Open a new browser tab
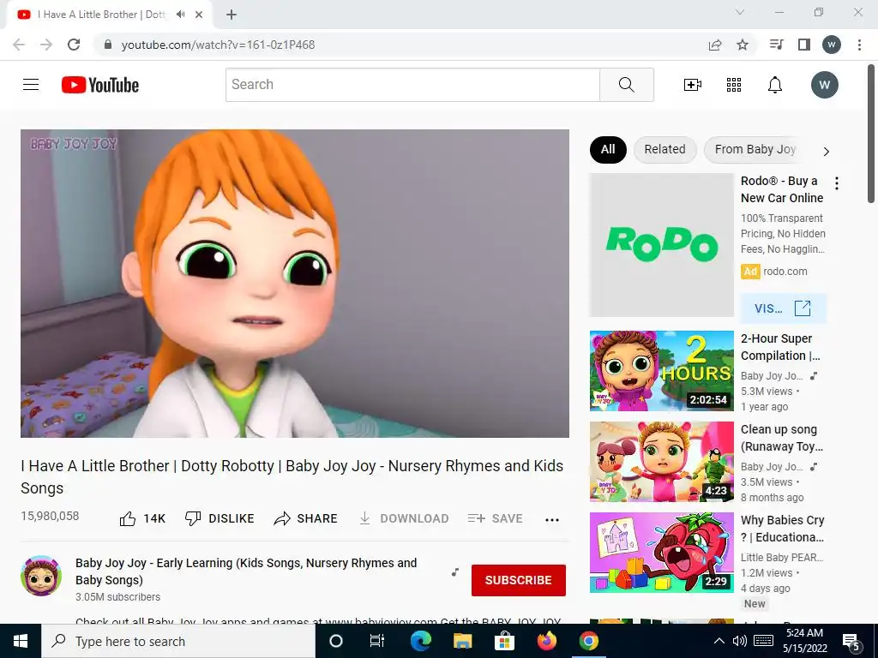The height and width of the screenshot is (658, 878). coord(232,15)
